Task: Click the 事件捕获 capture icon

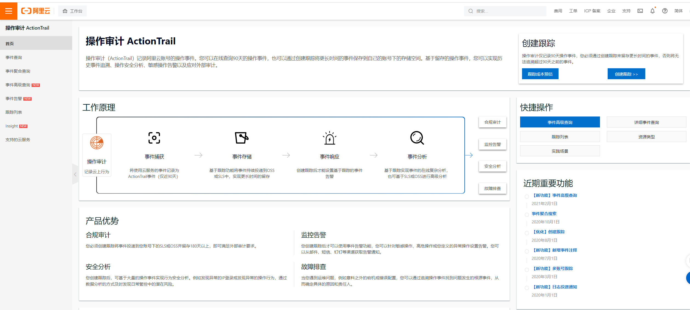Action: pos(154,138)
